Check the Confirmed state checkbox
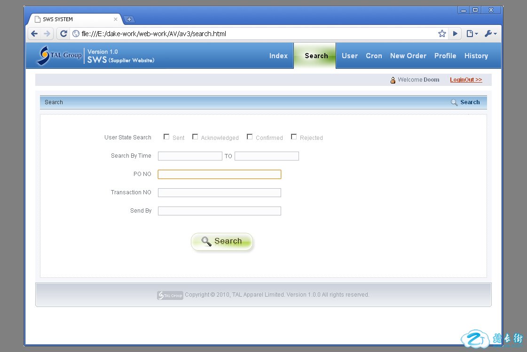The width and height of the screenshot is (527, 352). (x=250, y=137)
